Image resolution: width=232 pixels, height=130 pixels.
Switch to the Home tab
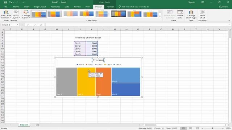click(x=16, y=6)
